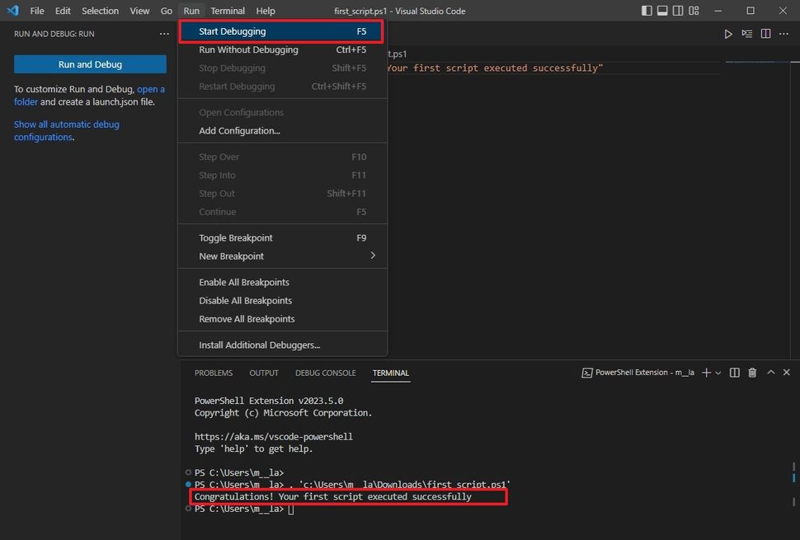Split the editor using the split editor icon
The height and width of the screenshot is (540, 800).
tap(765, 34)
